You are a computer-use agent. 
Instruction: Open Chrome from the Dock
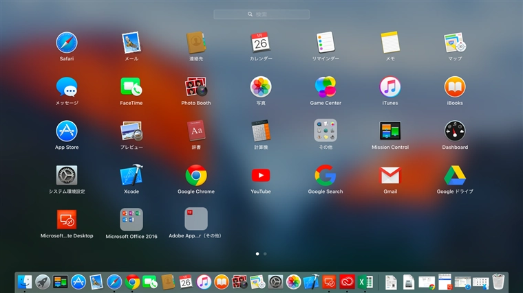tap(132, 282)
